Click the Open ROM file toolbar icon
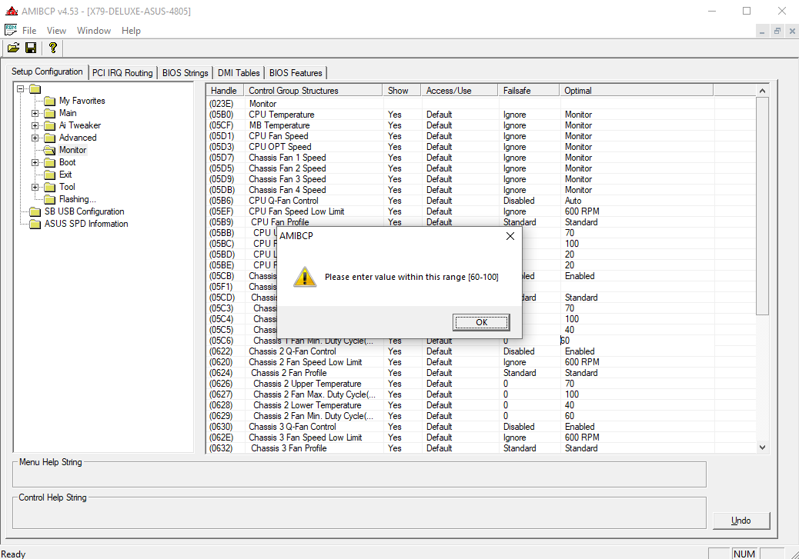The image size is (799, 559). pyautogui.click(x=13, y=48)
